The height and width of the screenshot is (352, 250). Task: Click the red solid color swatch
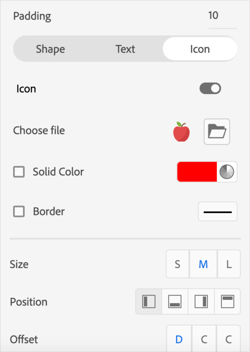[197, 171]
